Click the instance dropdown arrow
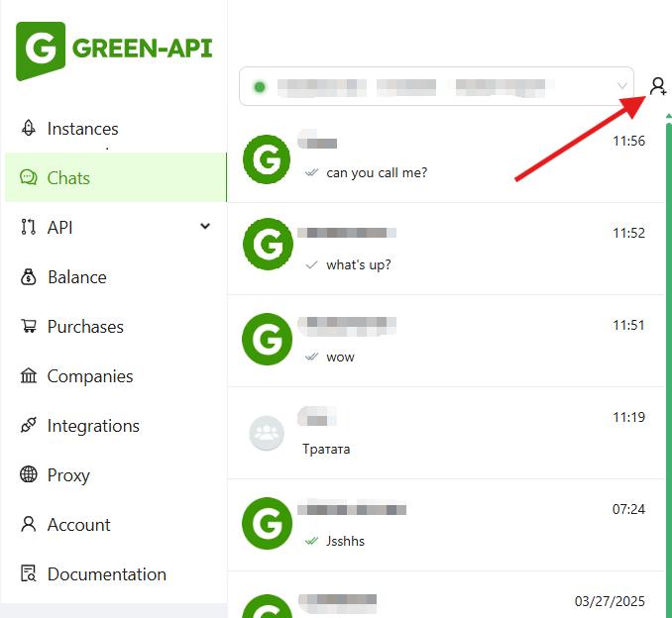The width and height of the screenshot is (672, 618). tap(622, 87)
